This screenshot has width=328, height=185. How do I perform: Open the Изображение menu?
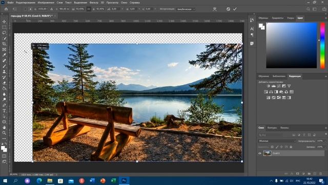coord(46,3)
